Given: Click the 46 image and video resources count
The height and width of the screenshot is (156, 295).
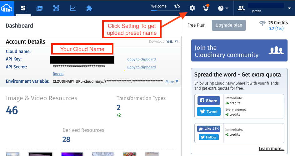Looking at the screenshot, I should tap(12, 110).
